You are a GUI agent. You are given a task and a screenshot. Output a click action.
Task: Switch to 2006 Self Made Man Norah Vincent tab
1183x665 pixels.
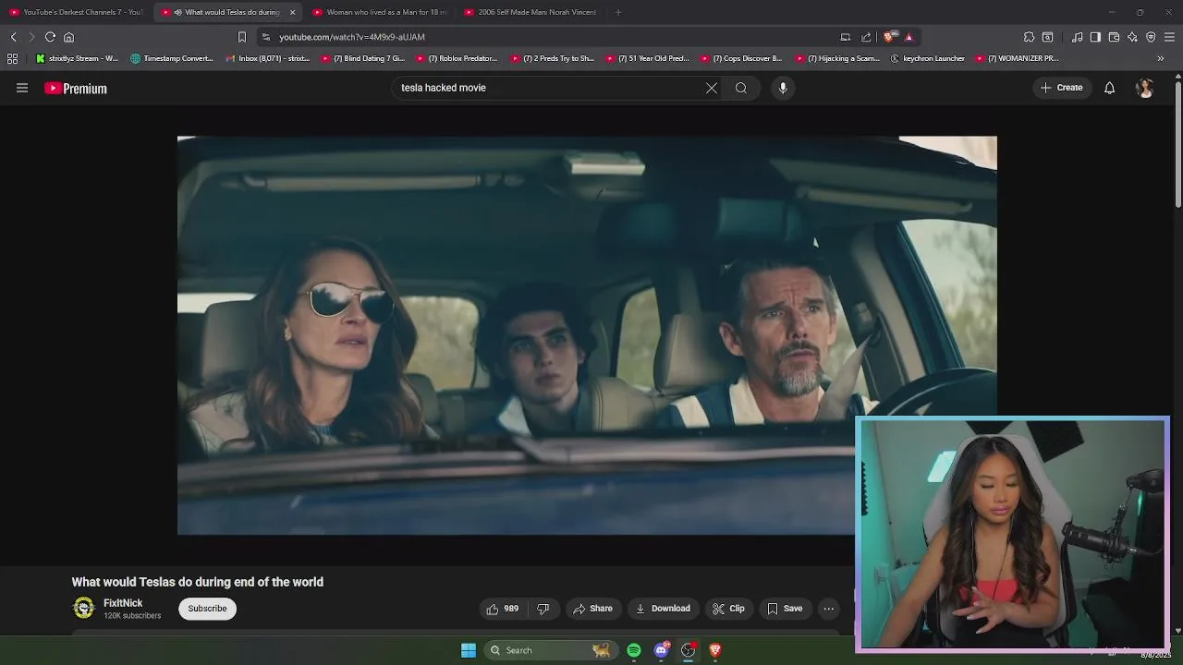click(531, 12)
